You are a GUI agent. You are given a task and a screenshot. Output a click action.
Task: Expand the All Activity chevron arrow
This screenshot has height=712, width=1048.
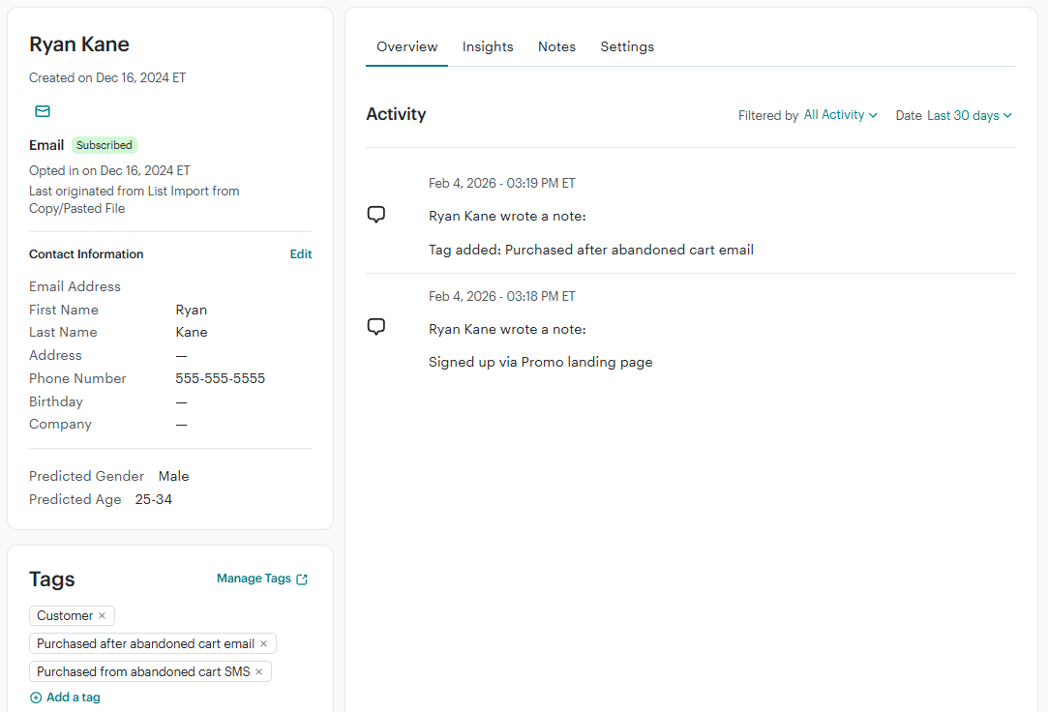click(x=874, y=115)
